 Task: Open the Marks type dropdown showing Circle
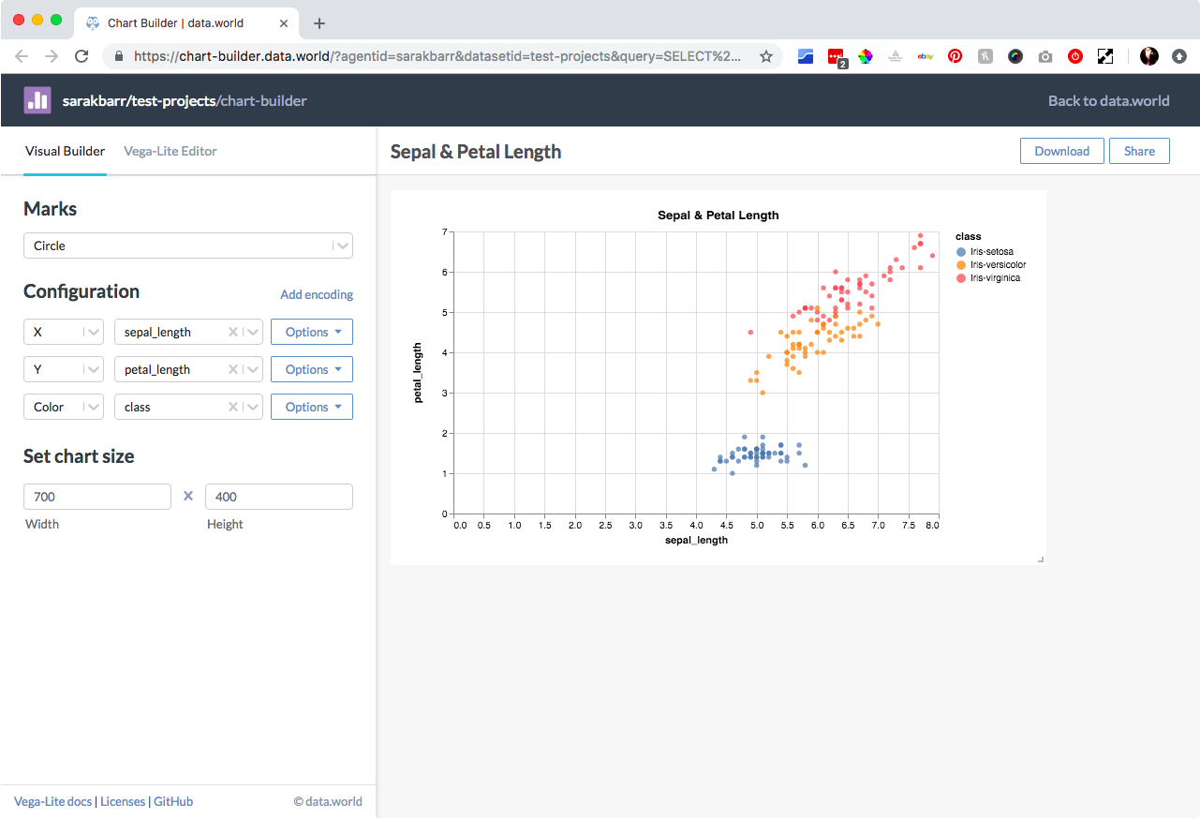pos(187,245)
